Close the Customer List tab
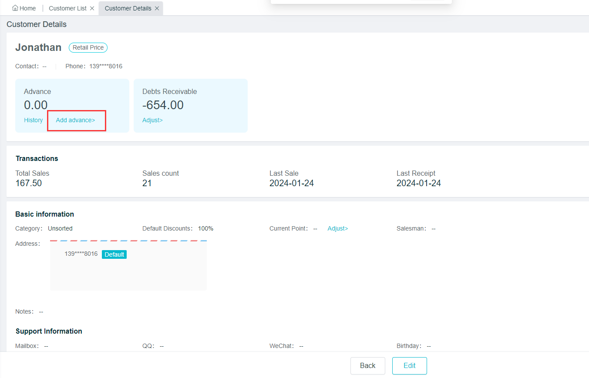589x378 pixels. 92,8
